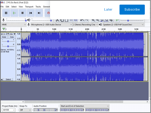This screenshot has height=113, width=151.
Task: Mute the Go Back track
Action: [x=4, y=37]
